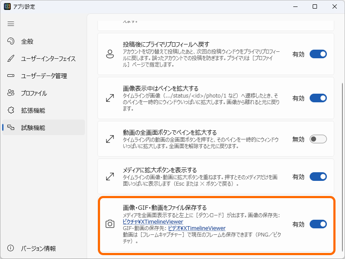
Task: Click the puzzle icon beside 拡張機能
Action: [x=11, y=110]
